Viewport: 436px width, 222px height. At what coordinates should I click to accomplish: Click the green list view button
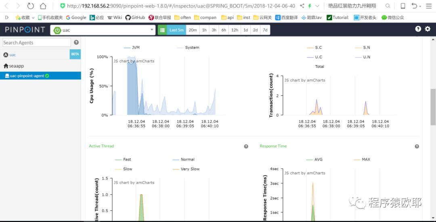[162, 30]
